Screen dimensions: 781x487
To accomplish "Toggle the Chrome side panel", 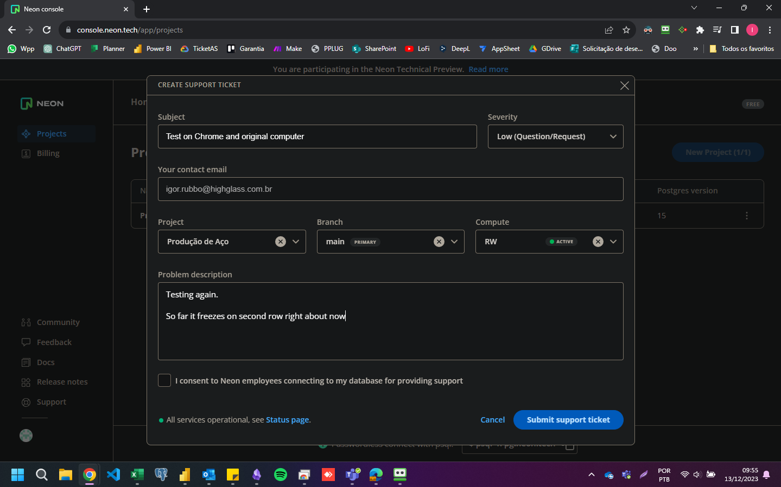I will (735, 30).
